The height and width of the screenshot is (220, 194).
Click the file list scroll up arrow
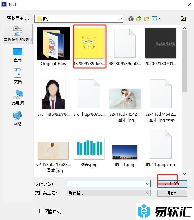pos(184,28)
